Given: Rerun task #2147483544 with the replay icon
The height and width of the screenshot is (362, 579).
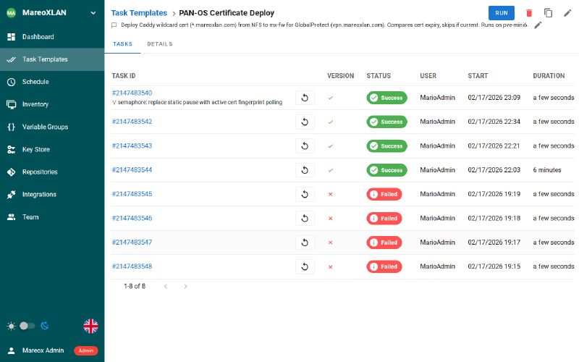Looking at the screenshot, I should click(x=305, y=170).
